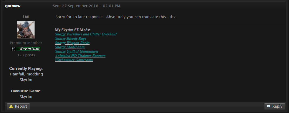This screenshot has height=113, width=289.
Task: Click the 323 posts count
Action: click(x=26, y=55)
